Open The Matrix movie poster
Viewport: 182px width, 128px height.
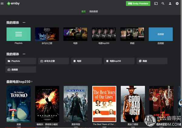(x=76, y=104)
